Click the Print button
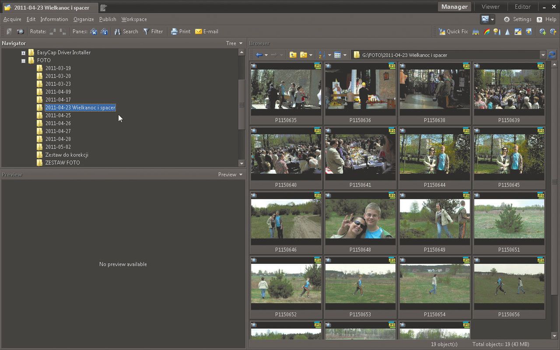Screen dimensions: 560x350 tap(180, 31)
